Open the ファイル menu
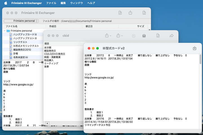203x135 pixels. click(51, 3)
